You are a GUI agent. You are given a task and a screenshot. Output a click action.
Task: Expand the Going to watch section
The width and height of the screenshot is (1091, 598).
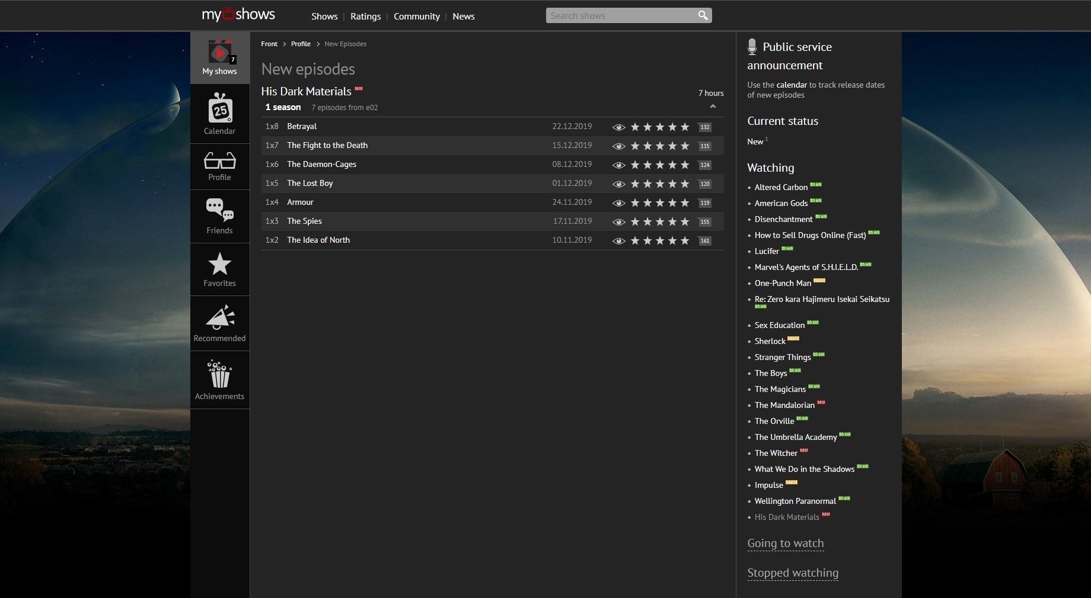(785, 543)
